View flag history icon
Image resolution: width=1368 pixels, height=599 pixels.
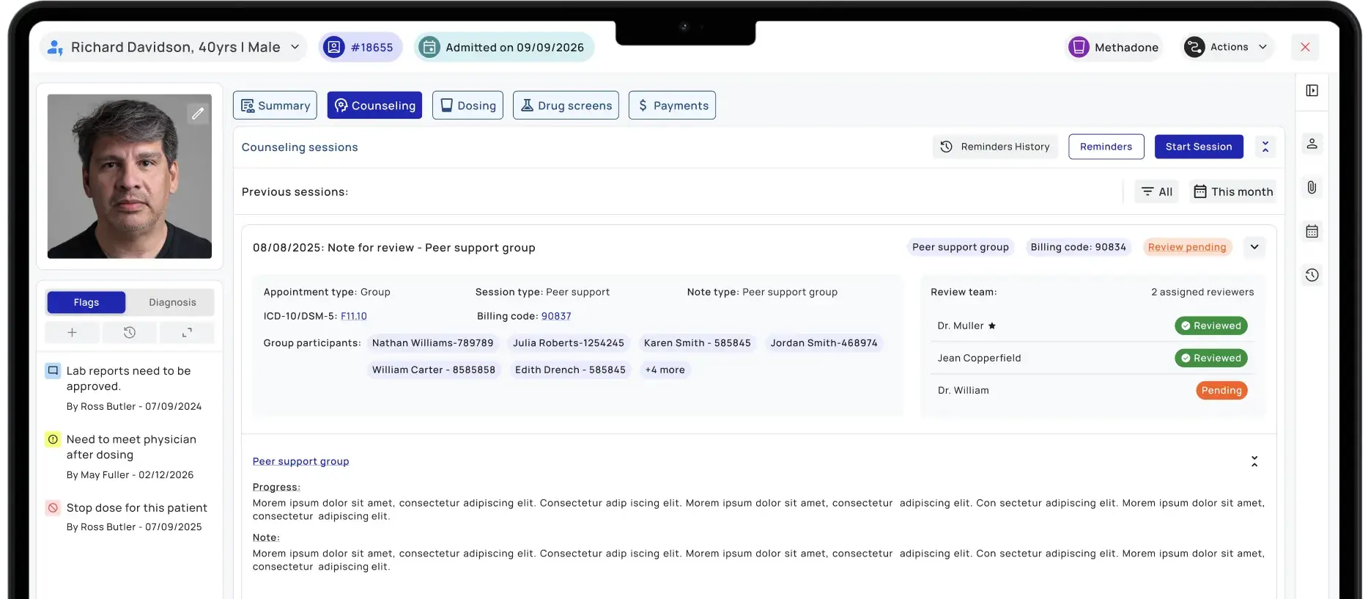coord(130,332)
